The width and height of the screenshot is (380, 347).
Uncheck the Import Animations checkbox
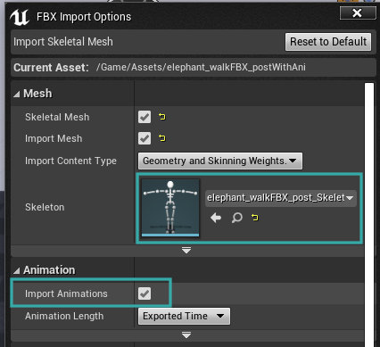coord(145,293)
